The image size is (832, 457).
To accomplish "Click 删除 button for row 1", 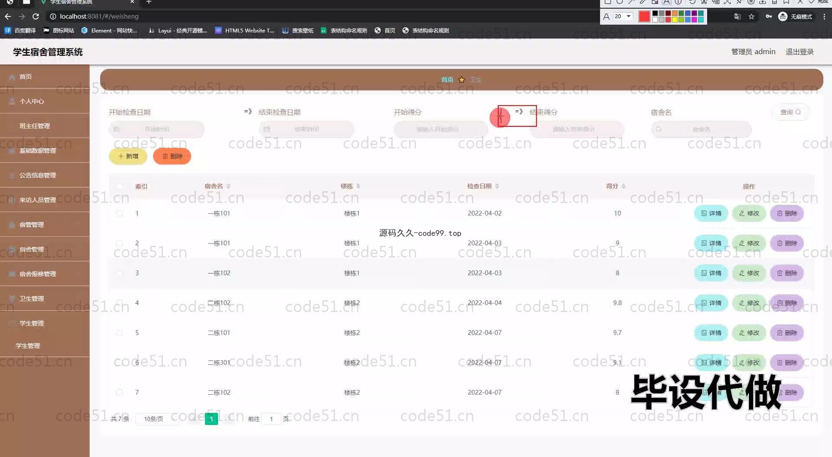I will [x=787, y=213].
